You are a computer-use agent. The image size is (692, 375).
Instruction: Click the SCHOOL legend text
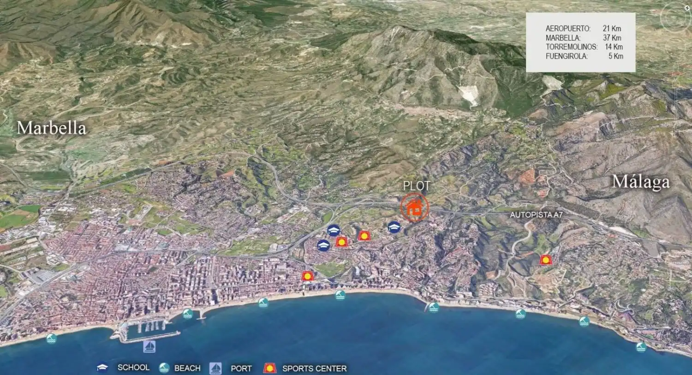[133, 368]
